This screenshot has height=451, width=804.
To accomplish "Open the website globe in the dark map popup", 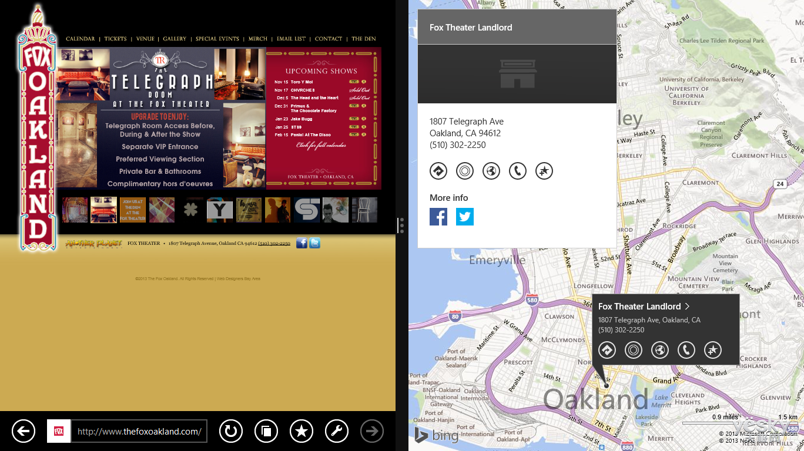I will pos(660,351).
